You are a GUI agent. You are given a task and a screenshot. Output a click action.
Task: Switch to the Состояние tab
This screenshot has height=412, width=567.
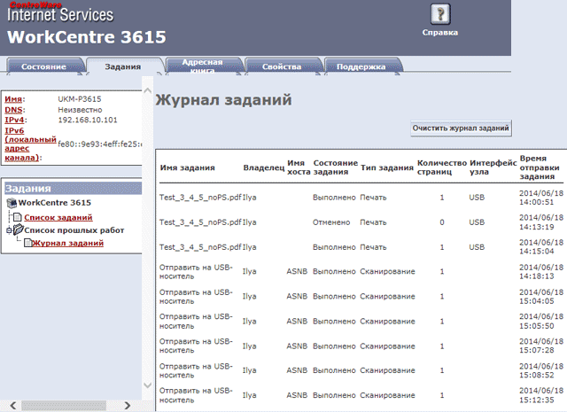43,66
